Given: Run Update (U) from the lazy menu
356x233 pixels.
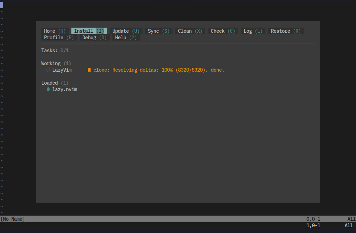Looking at the screenshot, I should coord(126,31).
